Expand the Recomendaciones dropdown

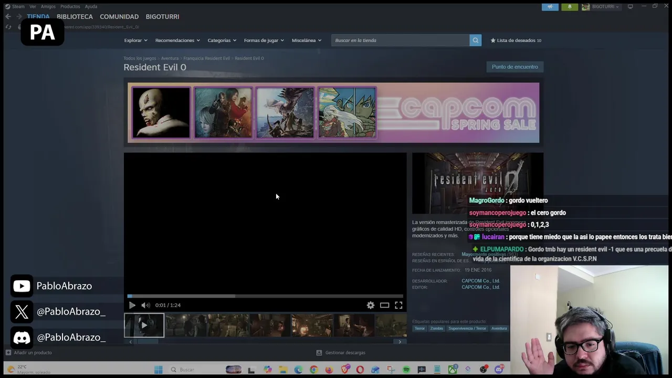(x=177, y=40)
